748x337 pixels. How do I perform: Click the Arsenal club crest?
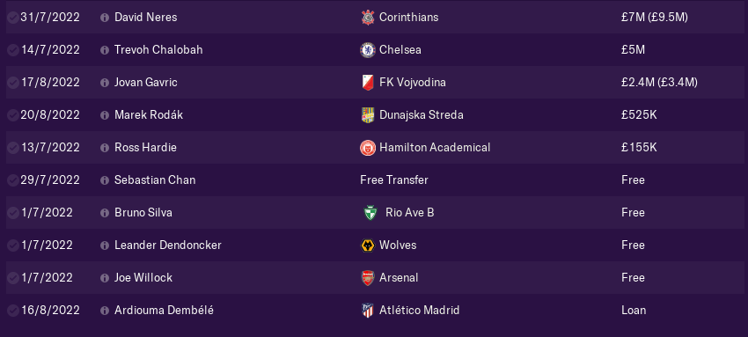coord(368,278)
